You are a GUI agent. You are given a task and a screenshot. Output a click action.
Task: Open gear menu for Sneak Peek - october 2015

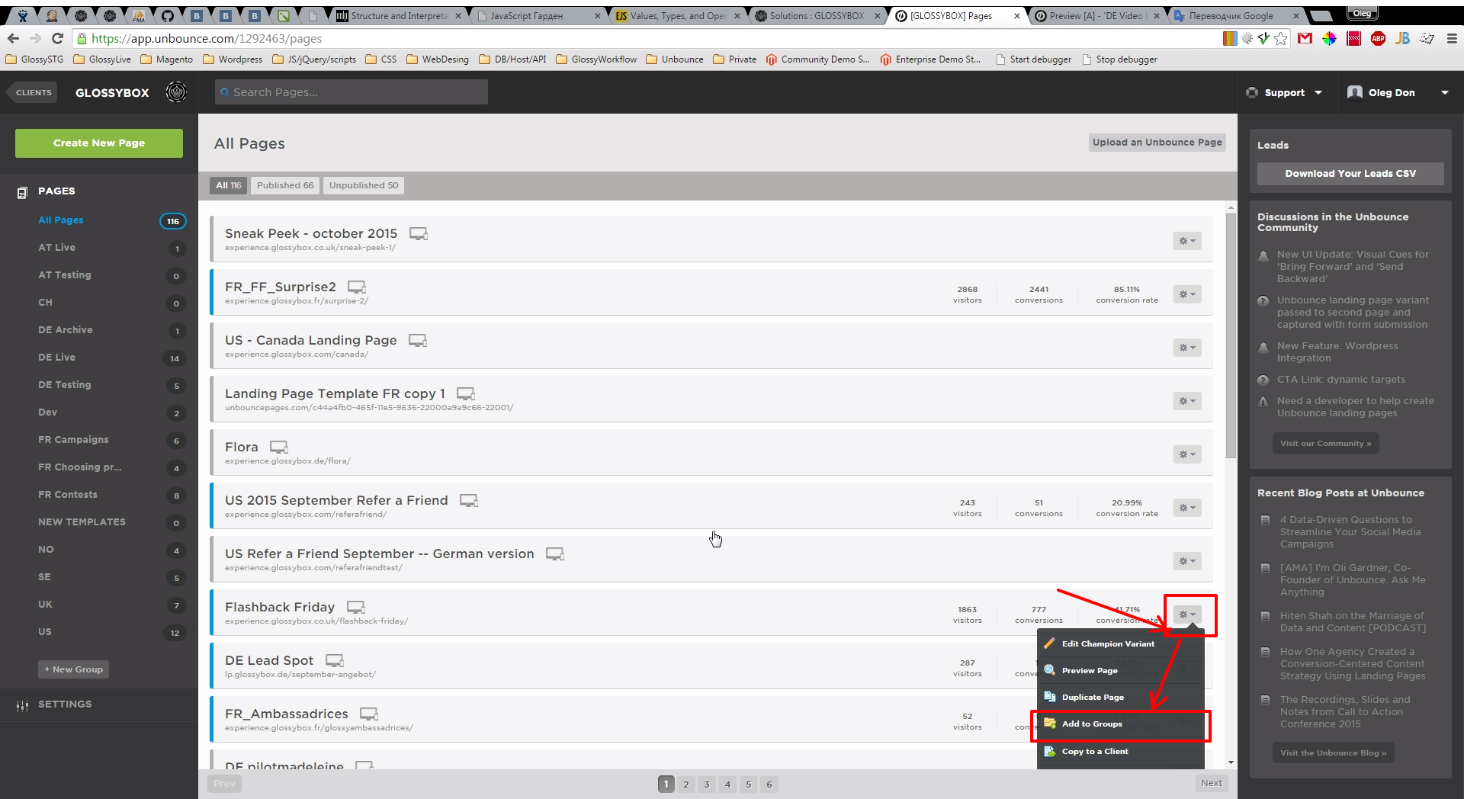[x=1187, y=241]
